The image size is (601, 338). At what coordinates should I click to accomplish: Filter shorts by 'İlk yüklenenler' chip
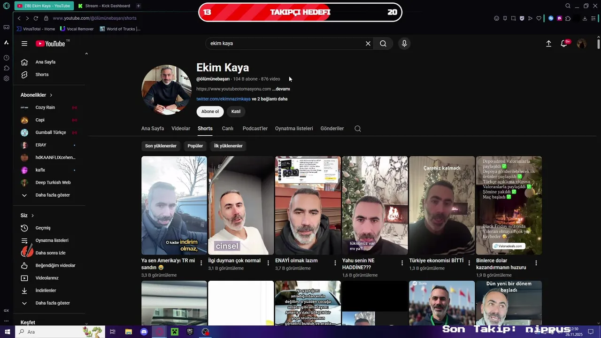(x=228, y=146)
